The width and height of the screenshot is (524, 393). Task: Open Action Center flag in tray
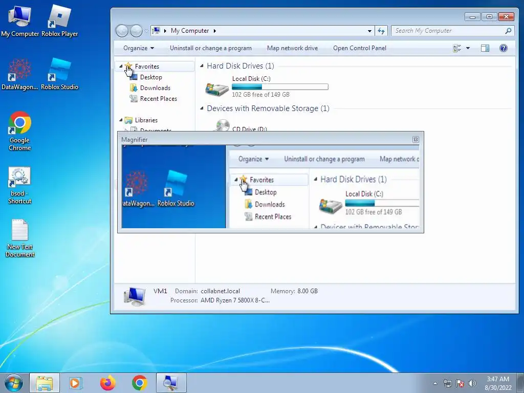coord(460,383)
